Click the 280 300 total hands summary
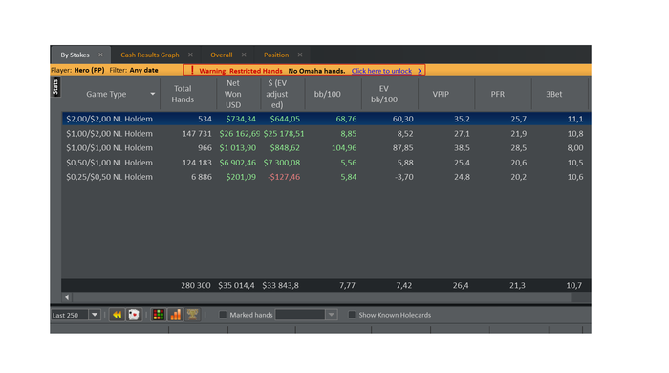 point(195,286)
